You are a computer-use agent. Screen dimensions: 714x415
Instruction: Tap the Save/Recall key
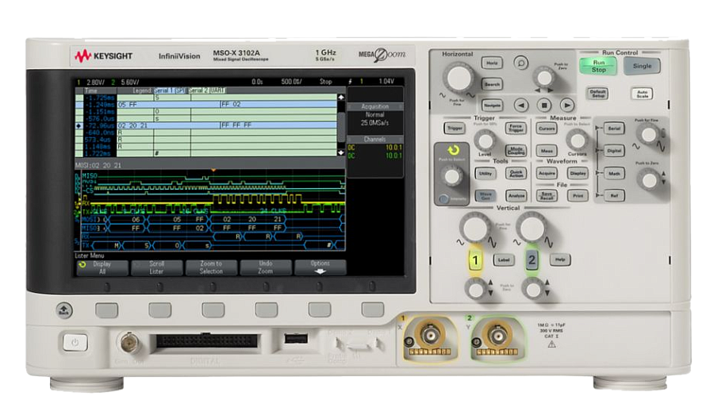click(x=547, y=195)
